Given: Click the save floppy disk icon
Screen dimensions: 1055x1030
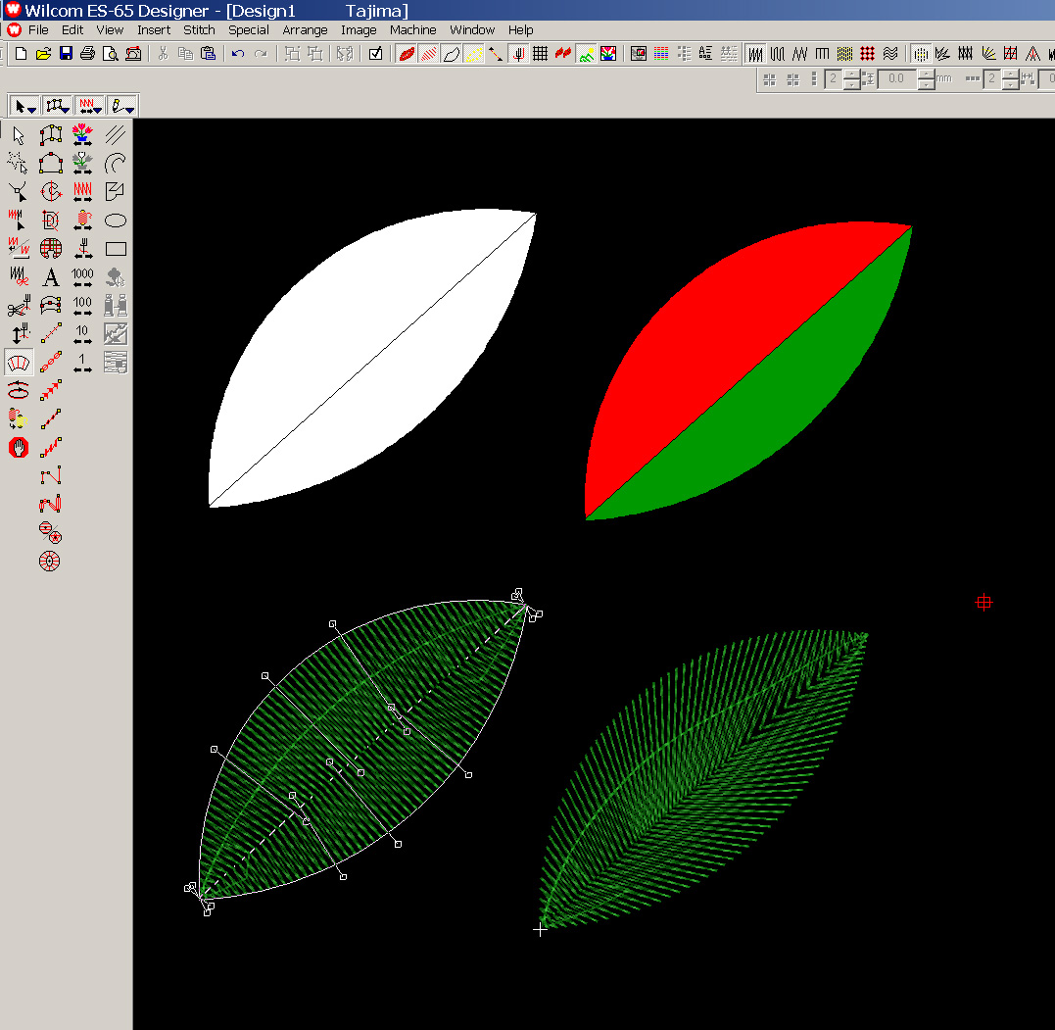Looking at the screenshot, I should tap(66, 54).
